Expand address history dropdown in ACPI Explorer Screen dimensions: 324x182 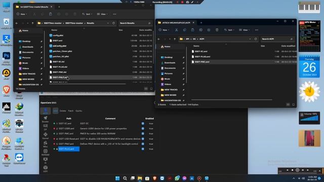(250, 39)
